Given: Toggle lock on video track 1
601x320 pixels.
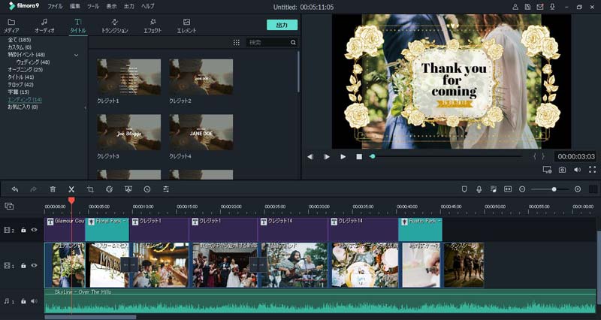Looking at the screenshot, I should tap(23, 266).
